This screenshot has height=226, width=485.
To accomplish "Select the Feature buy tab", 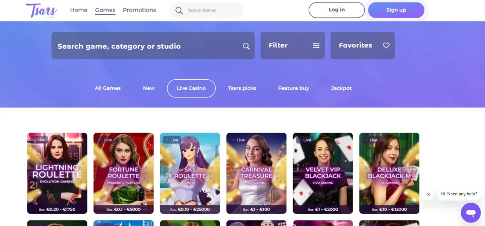I will 294,88.
